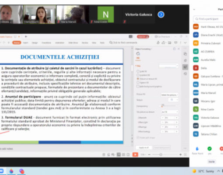The image size is (223, 175).
Task: Collapse the Fill section triangle
Action: click(x=136, y=66)
